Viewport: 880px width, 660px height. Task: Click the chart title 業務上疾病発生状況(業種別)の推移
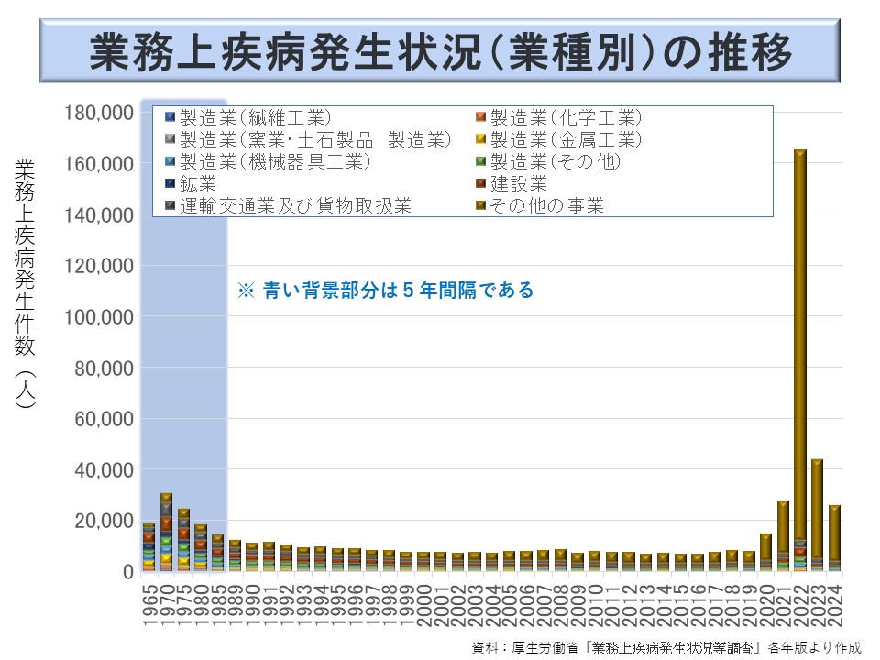(x=440, y=54)
